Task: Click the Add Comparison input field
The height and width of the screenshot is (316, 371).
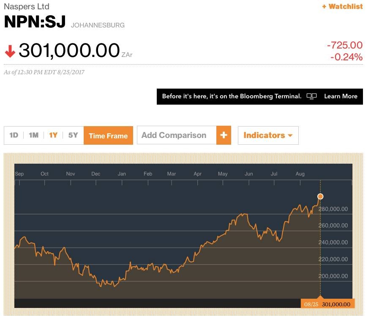Action: (177, 135)
